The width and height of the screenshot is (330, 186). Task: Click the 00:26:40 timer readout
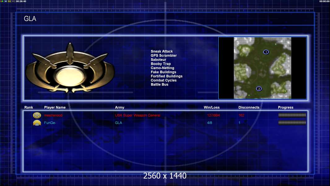click(21, 1)
